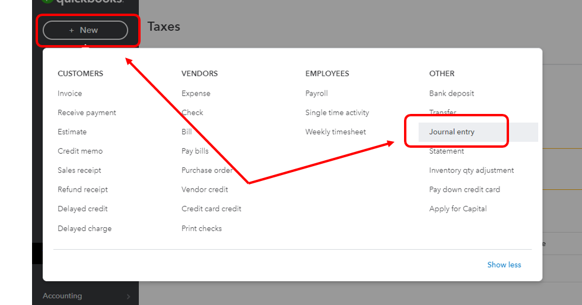This screenshot has height=305, width=582.
Task: Open Single time activity
Action: click(338, 113)
